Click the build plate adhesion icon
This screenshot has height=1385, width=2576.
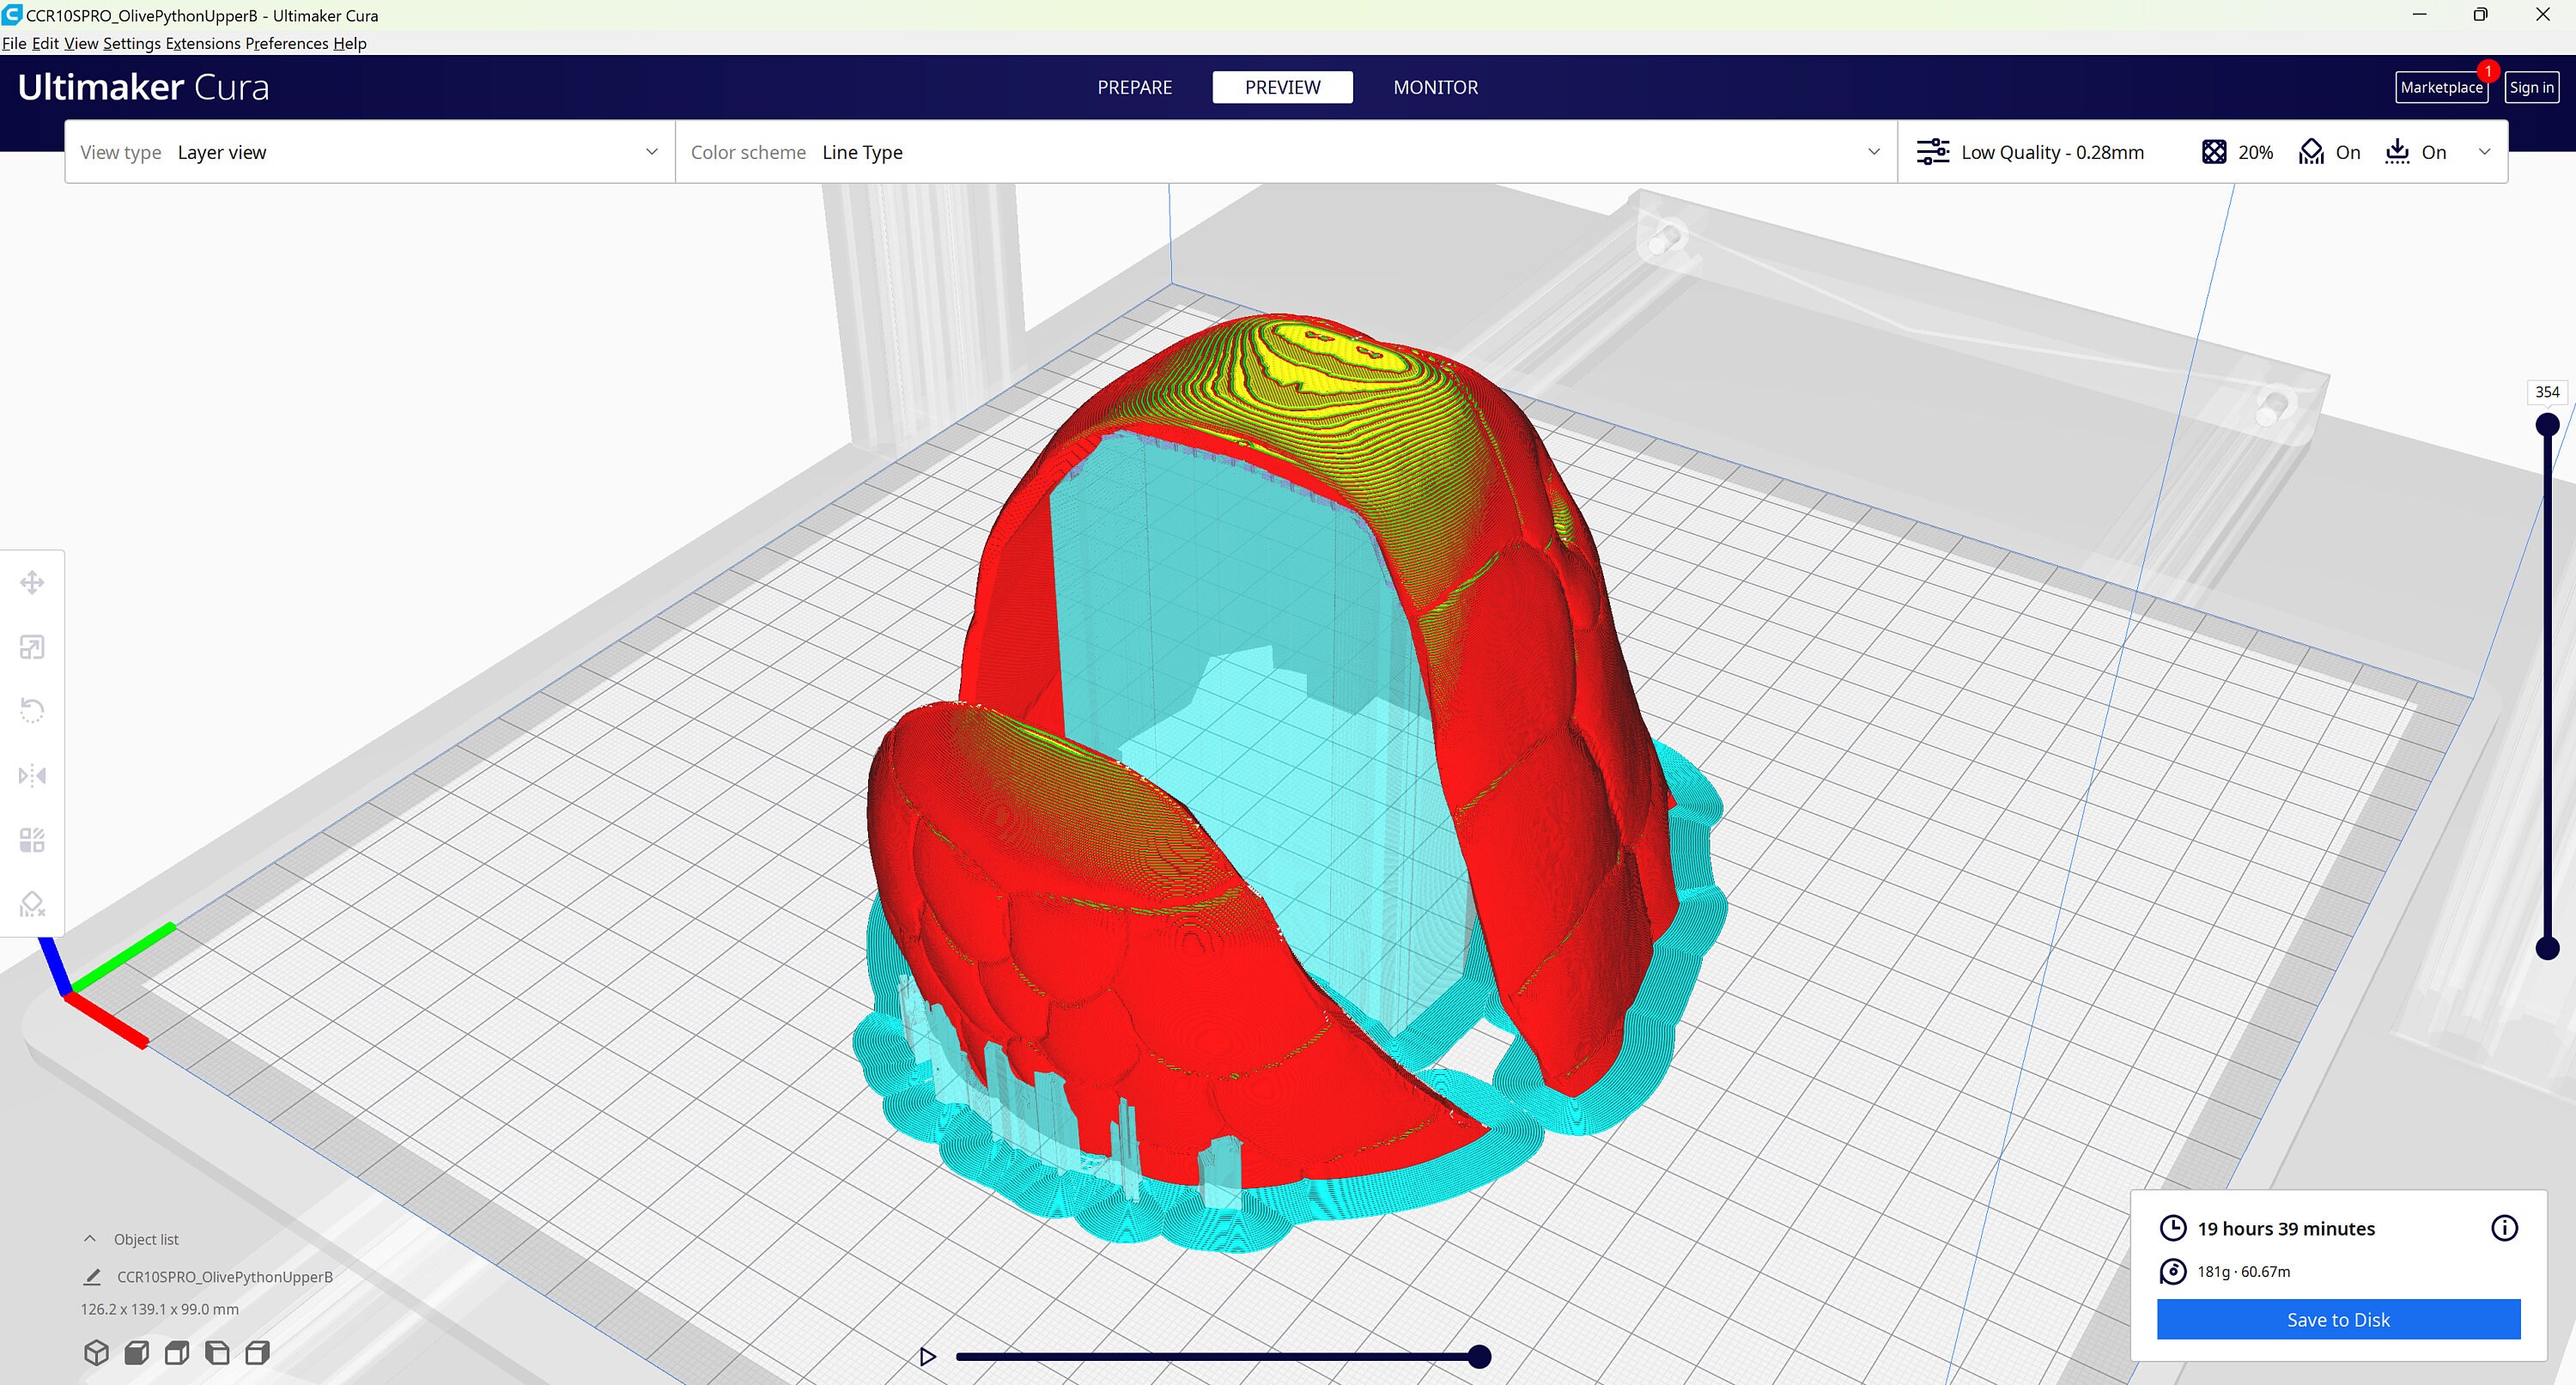tap(2397, 152)
